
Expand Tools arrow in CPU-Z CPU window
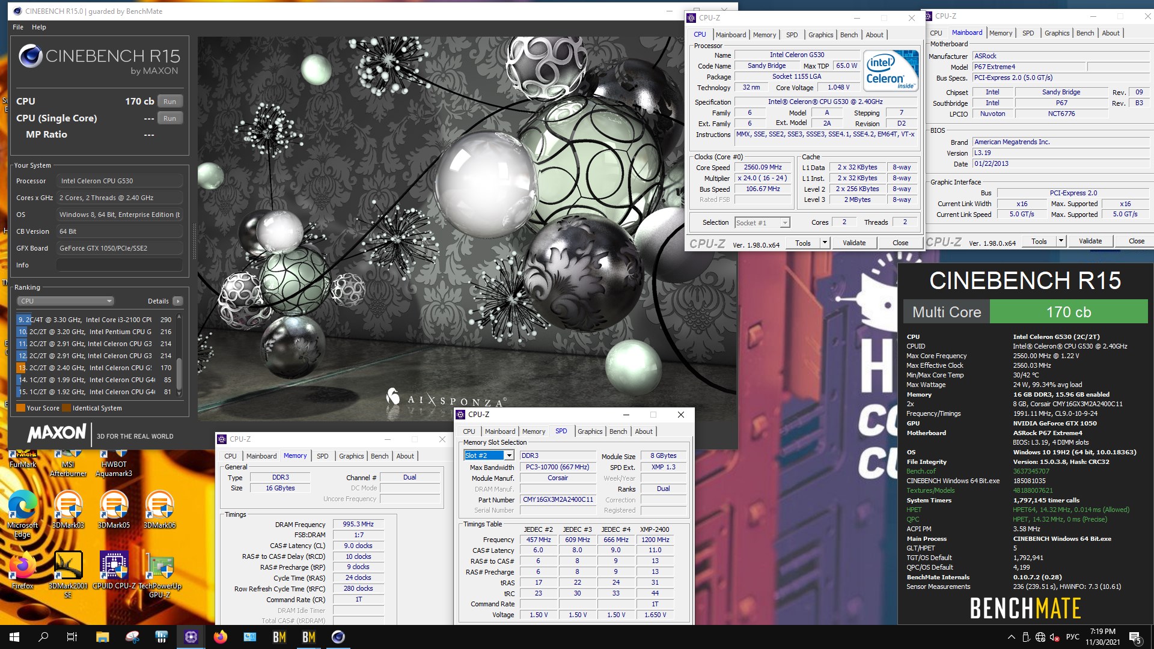825,243
